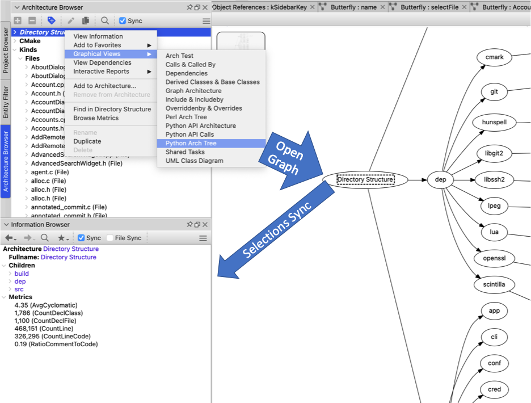
Task: Switch to the Butterfly : name tab
Action: click(x=353, y=7)
